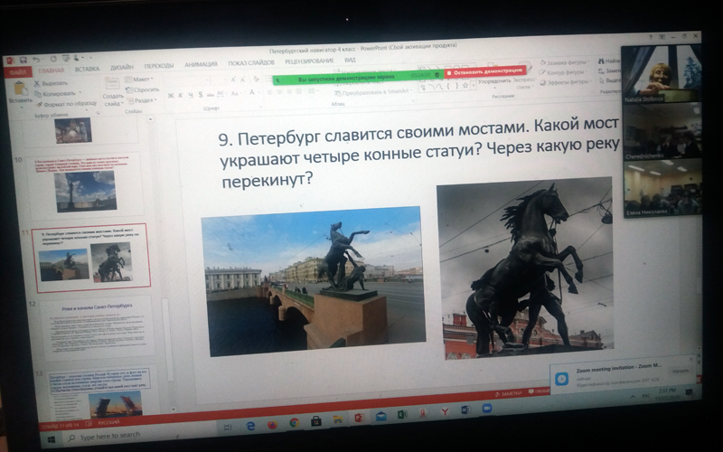Screen dimensions: 723x452
Task: Click the Redo icon in quick access toolbar
Action: [52, 59]
